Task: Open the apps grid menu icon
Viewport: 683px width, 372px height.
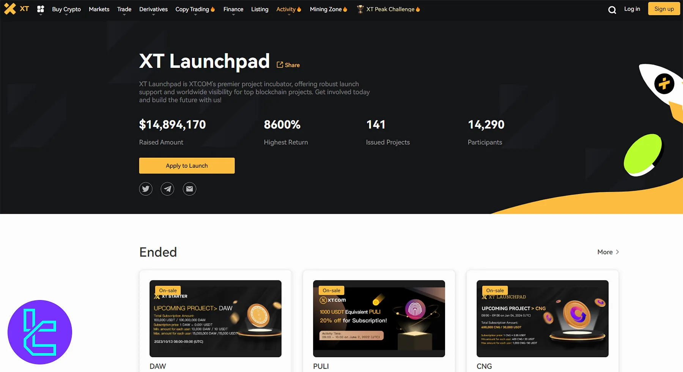Action: (41, 9)
